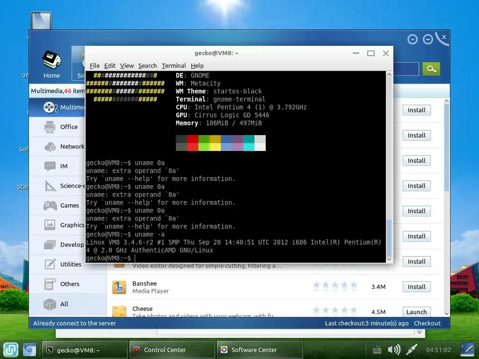The image size is (479, 359).
Task: Switch to Control Center taskbar button
Action: point(172,350)
